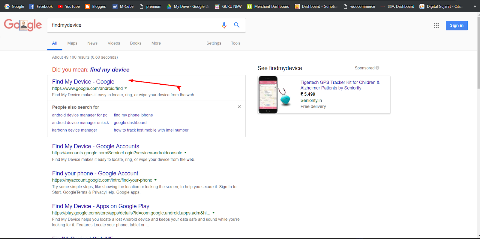Screen dimensions: 480x239
Task: Open the Facebook bookmark
Action: (x=41, y=6)
